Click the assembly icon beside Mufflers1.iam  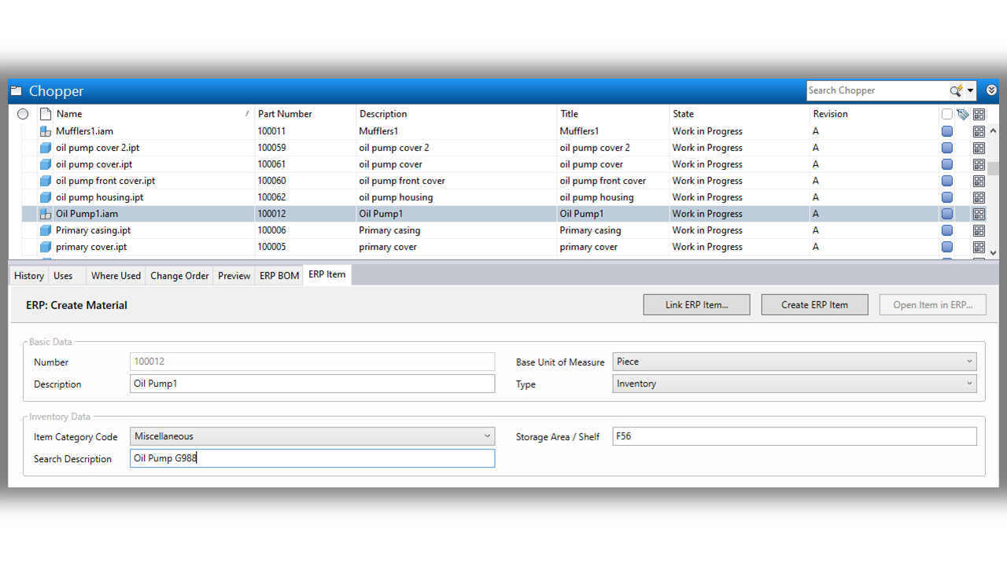43,130
